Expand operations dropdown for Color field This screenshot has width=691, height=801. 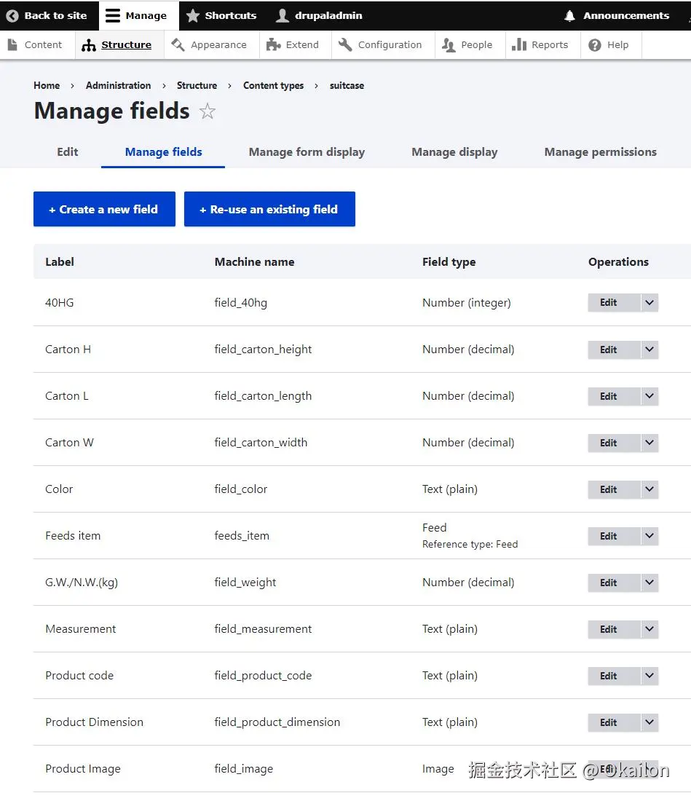[x=649, y=489]
